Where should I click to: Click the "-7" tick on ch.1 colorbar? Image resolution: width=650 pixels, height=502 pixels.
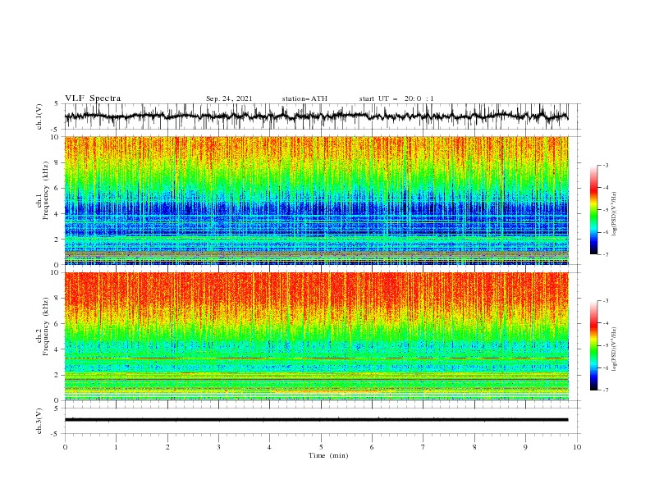click(x=606, y=254)
